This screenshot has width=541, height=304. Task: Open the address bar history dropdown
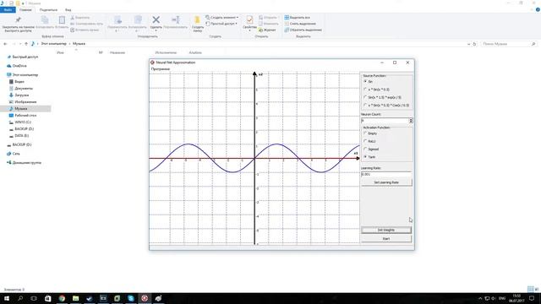tap(468, 44)
